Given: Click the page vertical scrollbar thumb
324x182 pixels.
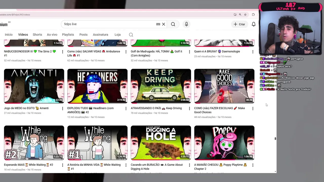Looking at the screenshot, I should point(275,139).
